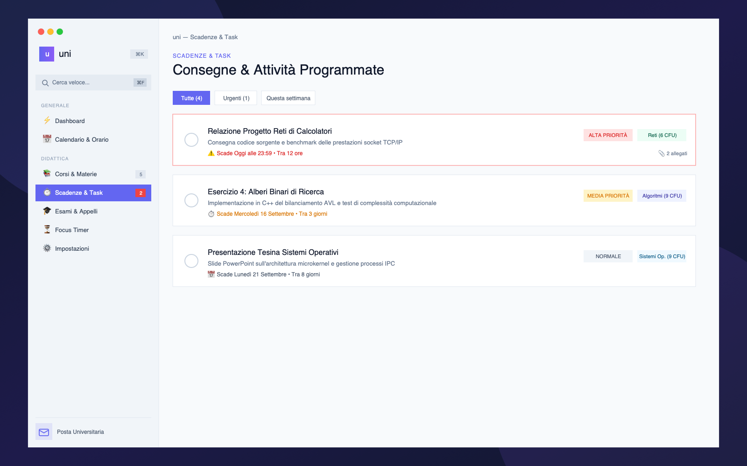This screenshot has height=466, width=747.
Task: Click the Corsi & Materie books icon
Action: pos(47,174)
